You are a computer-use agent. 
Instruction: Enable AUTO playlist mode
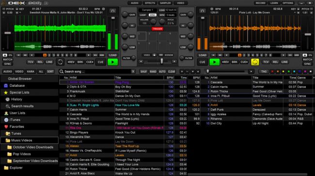pyautogui.click(x=162, y=71)
